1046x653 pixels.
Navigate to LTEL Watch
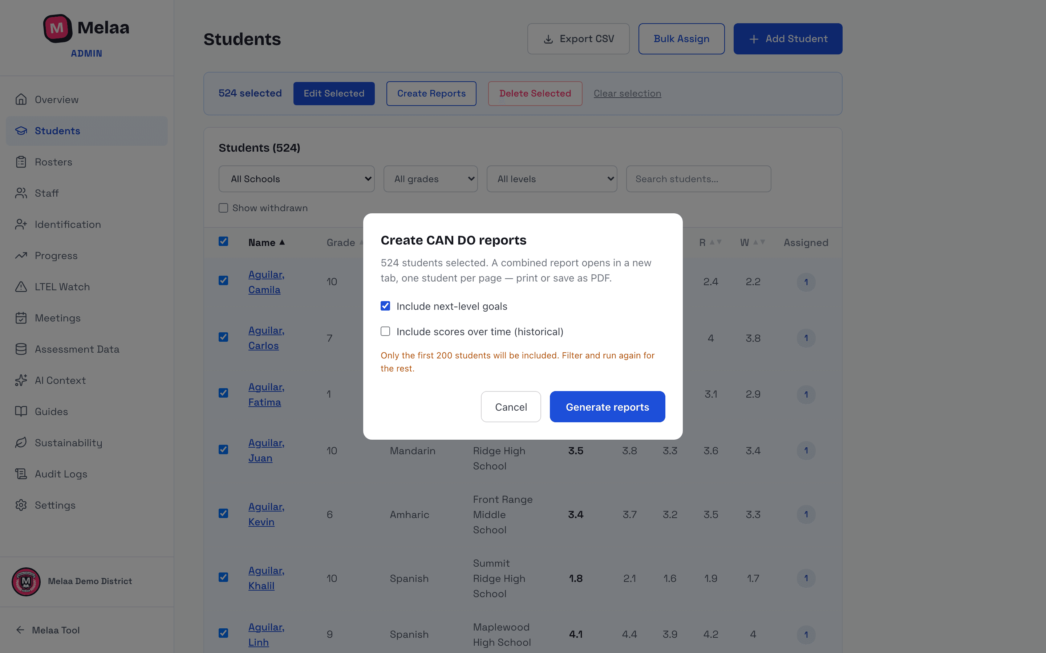(86, 287)
